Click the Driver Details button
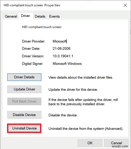The height and width of the screenshot is (149, 131). [24, 77]
